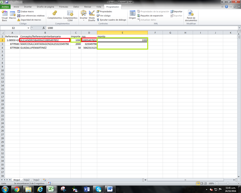
Task: Click the Name Box showing E2
Action: [x=14, y=28]
